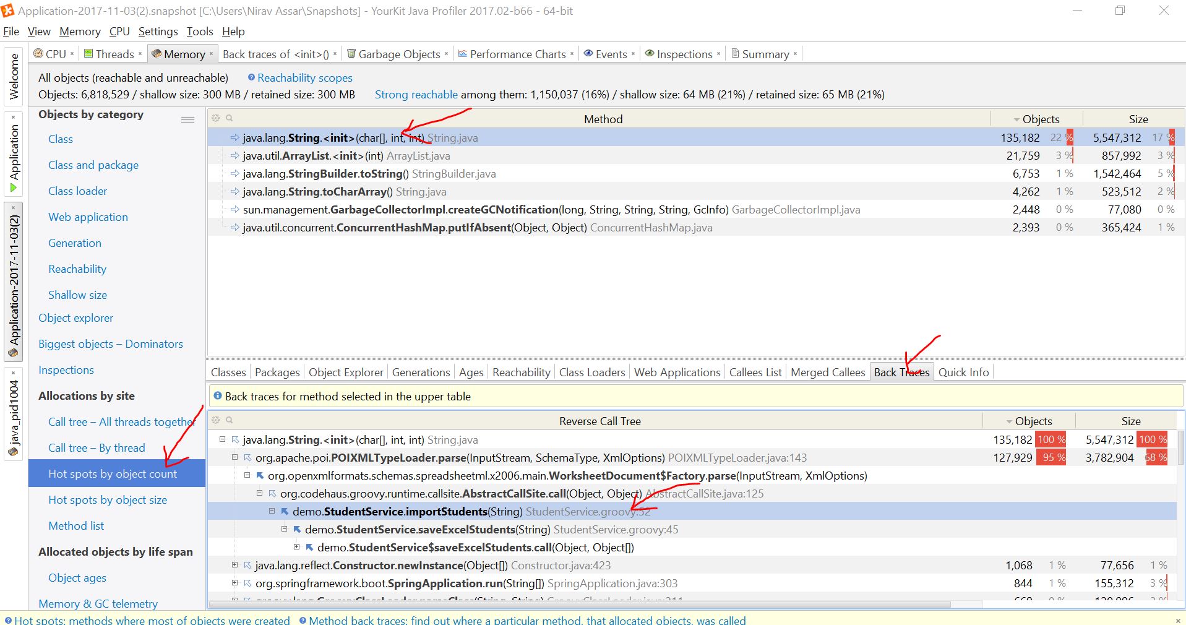This screenshot has width=1186, height=625.
Task: Sort by Objects column in Method table
Action: coord(1036,119)
